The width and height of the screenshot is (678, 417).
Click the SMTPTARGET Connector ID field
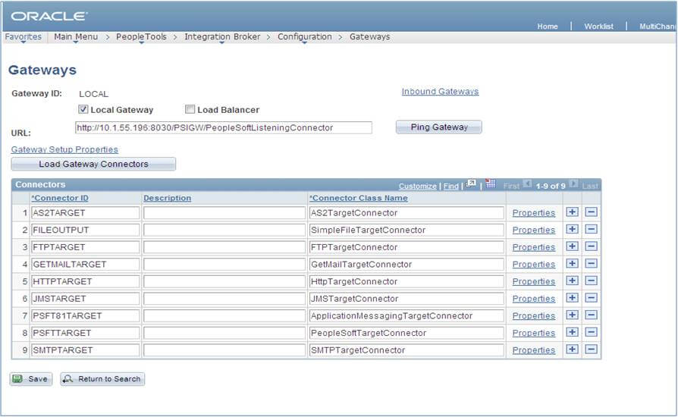coord(86,350)
